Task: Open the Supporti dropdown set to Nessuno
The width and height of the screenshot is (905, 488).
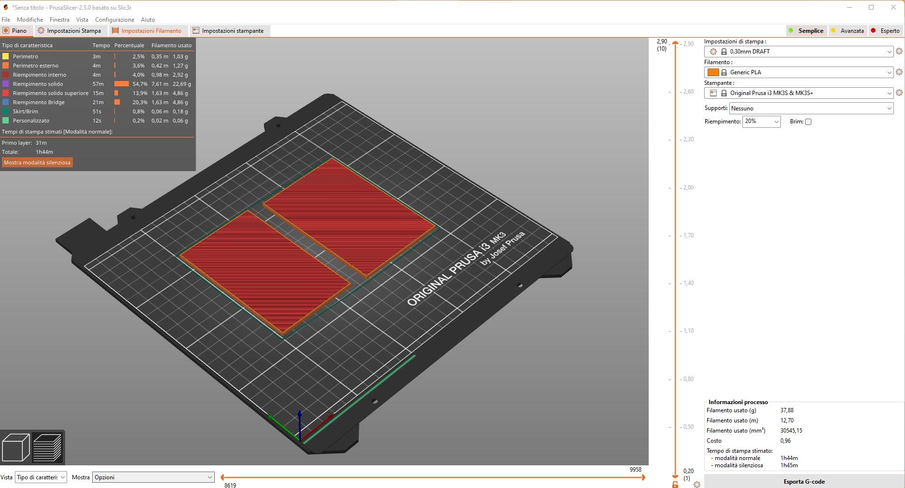Action: point(811,108)
